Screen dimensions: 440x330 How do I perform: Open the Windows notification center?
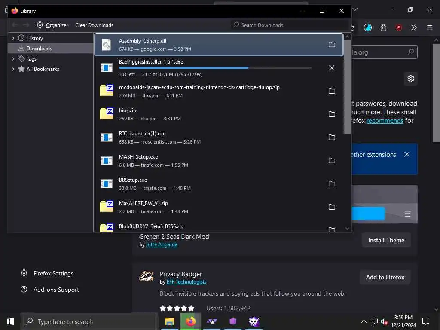(x=426, y=321)
